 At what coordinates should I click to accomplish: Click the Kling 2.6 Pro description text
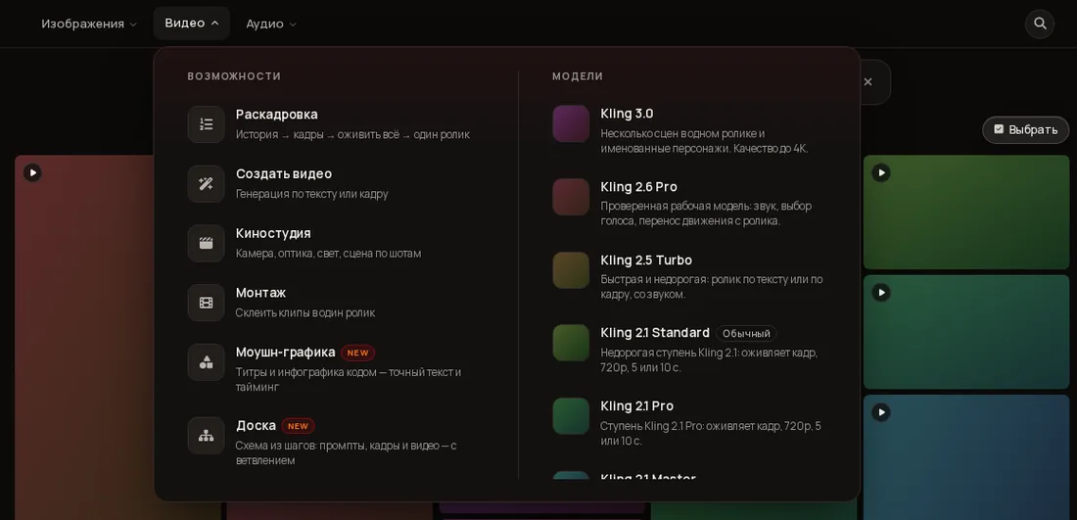point(706,213)
